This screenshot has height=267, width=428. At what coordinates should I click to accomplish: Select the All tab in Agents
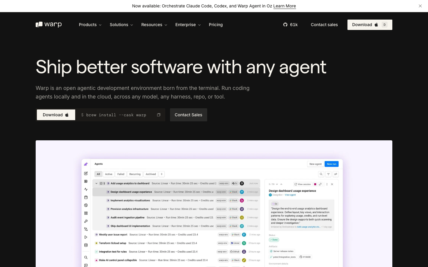98,174
